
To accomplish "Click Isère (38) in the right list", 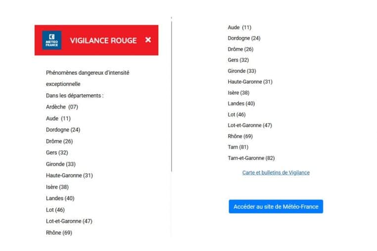I will point(238,92).
